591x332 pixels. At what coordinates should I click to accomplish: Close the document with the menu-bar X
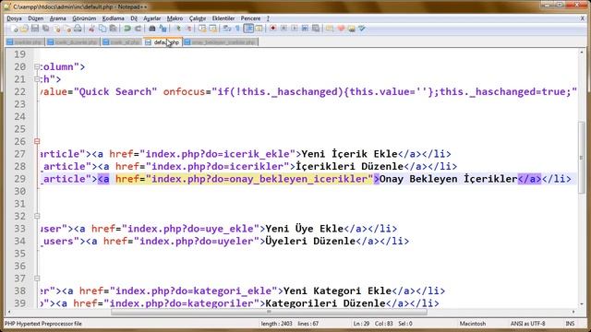tap(583, 18)
